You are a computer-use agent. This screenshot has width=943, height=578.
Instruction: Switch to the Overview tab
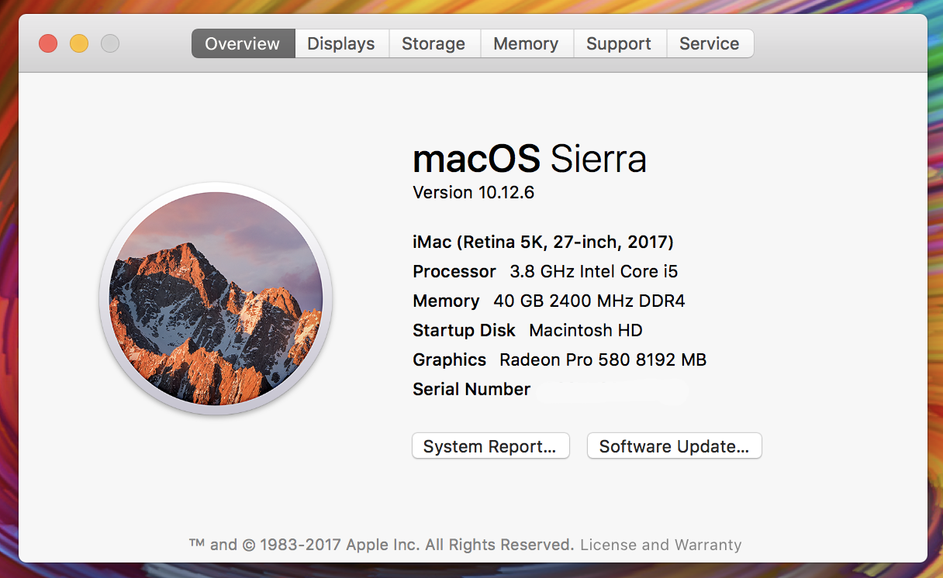tap(243, 43)
